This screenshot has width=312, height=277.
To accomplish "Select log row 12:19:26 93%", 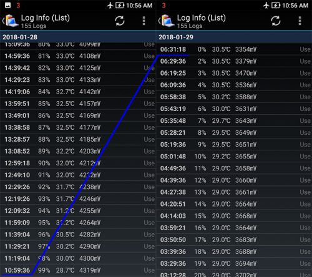I will [x=78, y=198].
